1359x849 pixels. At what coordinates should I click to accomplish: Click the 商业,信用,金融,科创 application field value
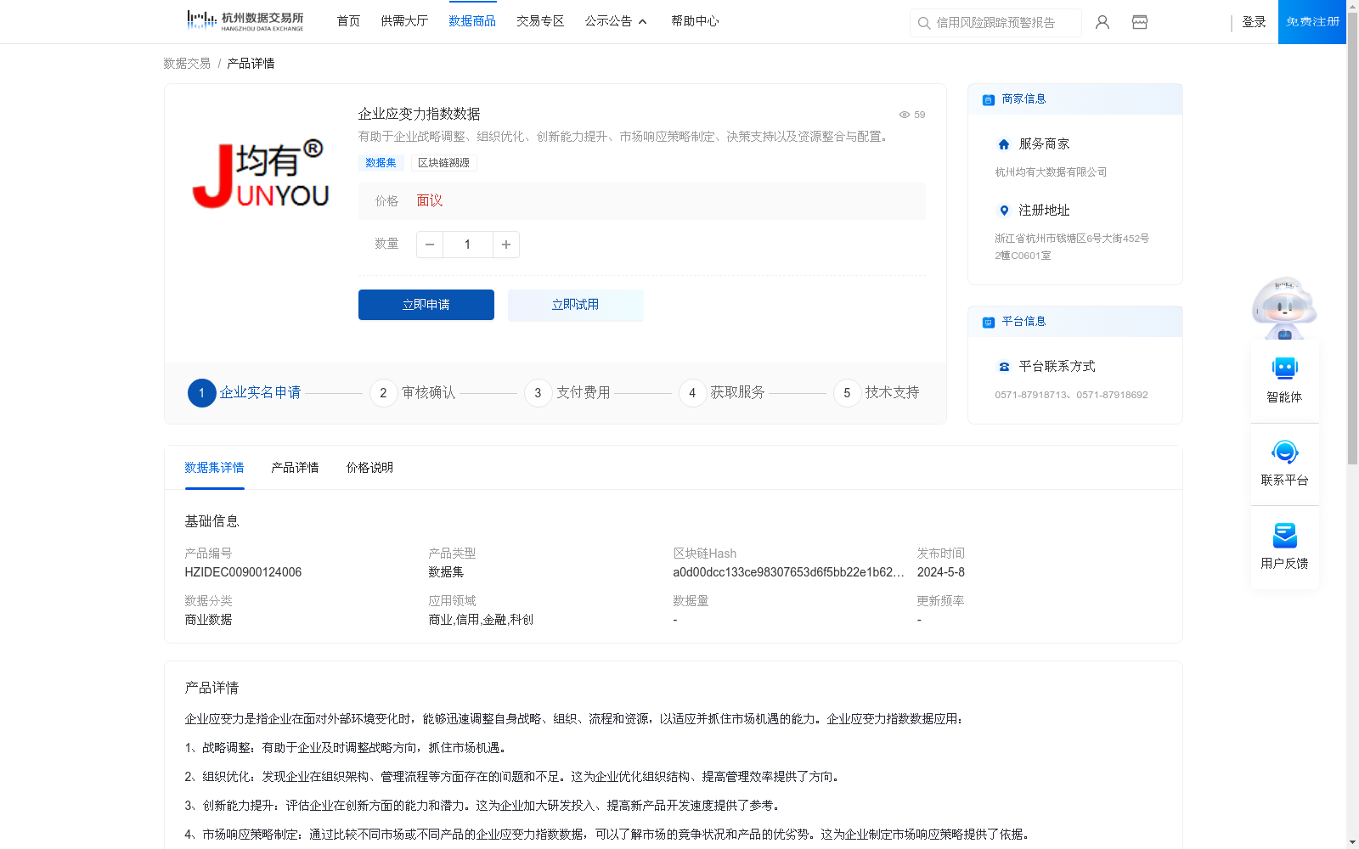(481, 620)
